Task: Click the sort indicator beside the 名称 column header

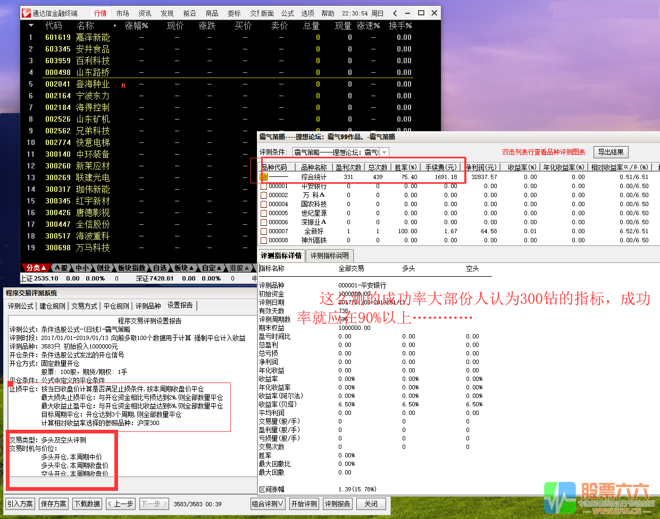Action: 114,25
